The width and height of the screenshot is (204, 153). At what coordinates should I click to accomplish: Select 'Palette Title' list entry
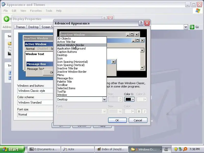pos(82,82)
